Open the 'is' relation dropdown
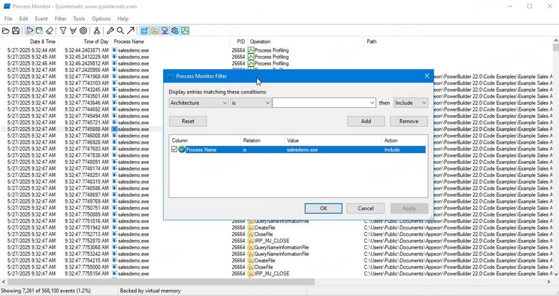This screenshot has height=296, width=559. tap(251, 103)
